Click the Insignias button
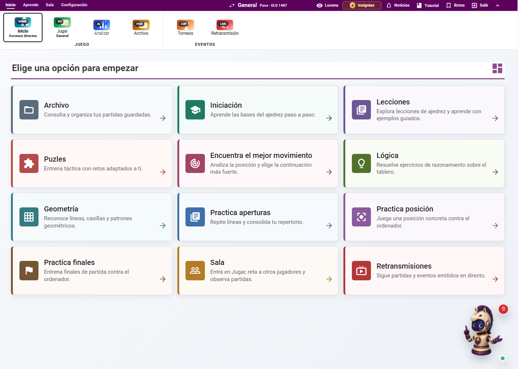Image resolution: width=519 pixels, height=369 pixels. coord(362,5)
